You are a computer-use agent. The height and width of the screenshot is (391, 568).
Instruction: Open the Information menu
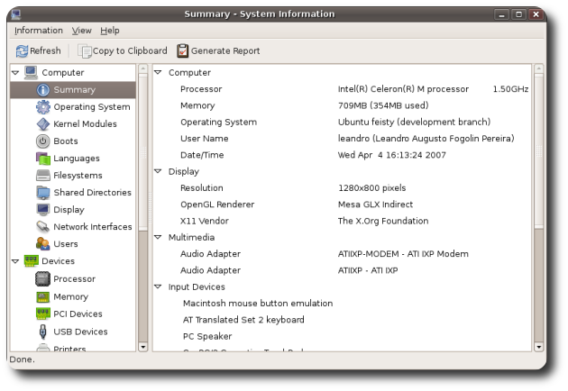(x=39, y=31)
